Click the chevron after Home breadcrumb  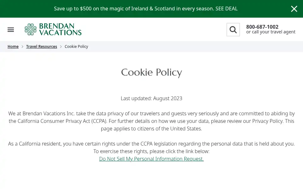tap(22, 47)
